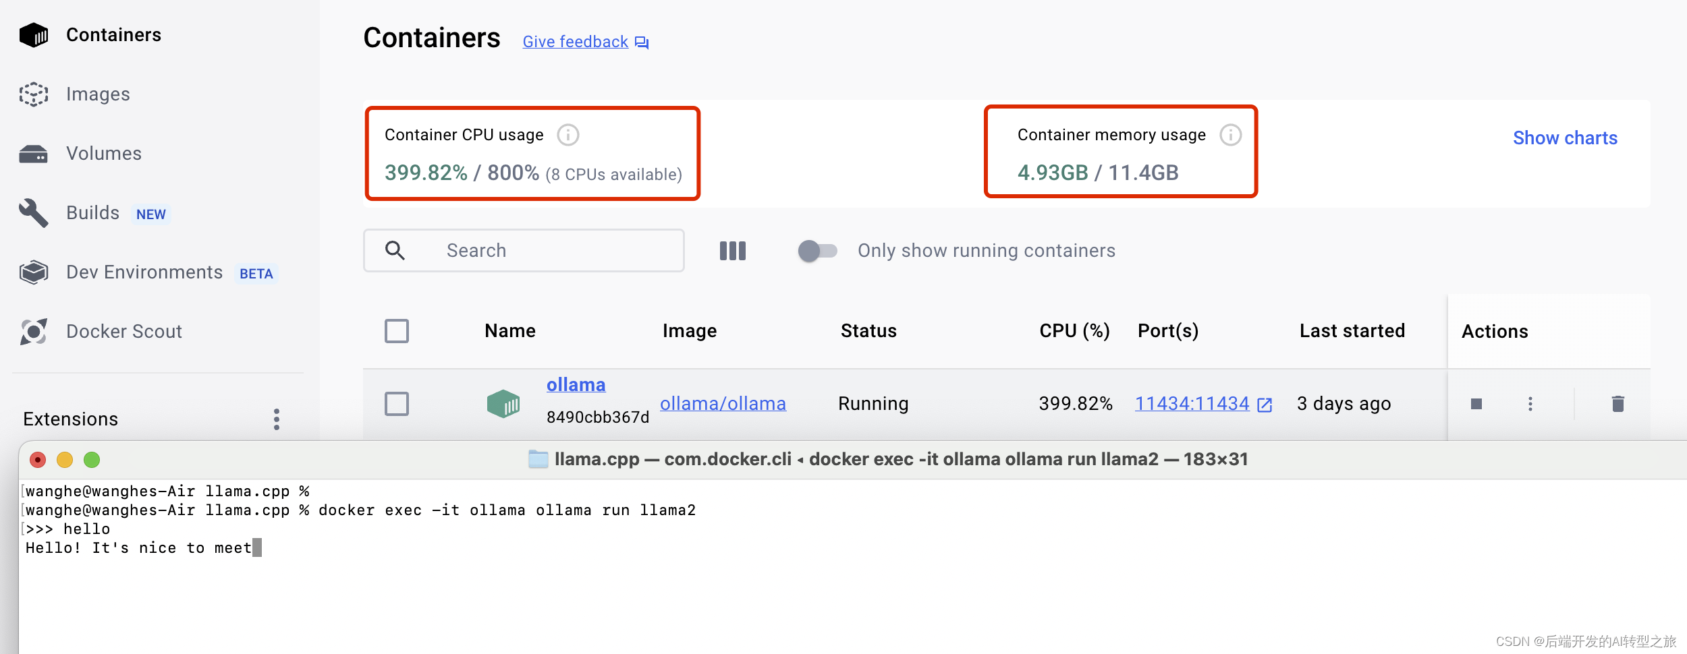
Task: Click the Dev Environments box icon
Action: click(34, 272)
